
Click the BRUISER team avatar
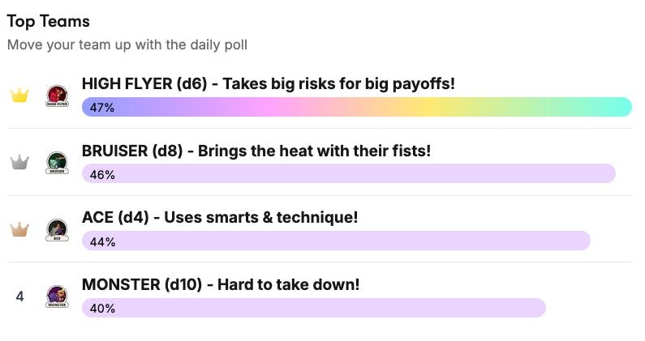pos(57,163)
